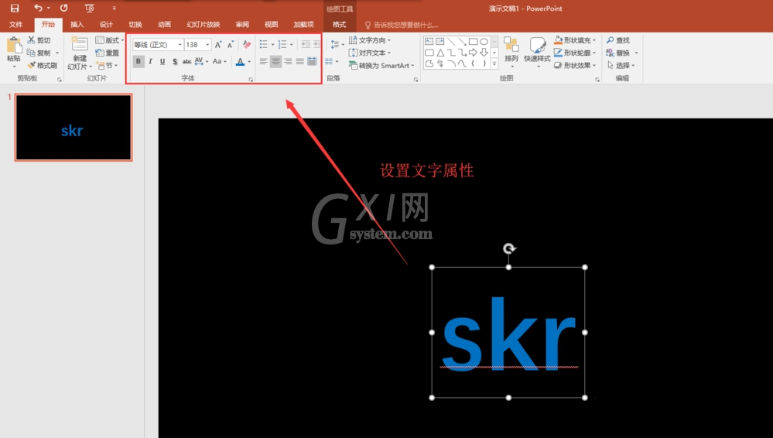
Task: Clear all formatting eraser icon
Action: [x=247, y=44]
